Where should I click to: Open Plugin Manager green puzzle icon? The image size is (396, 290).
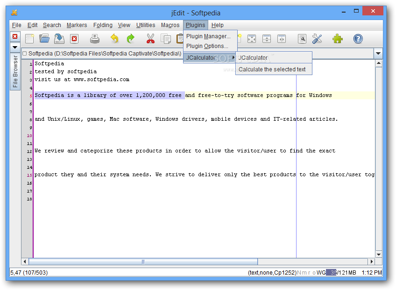[x=338, y=39]
